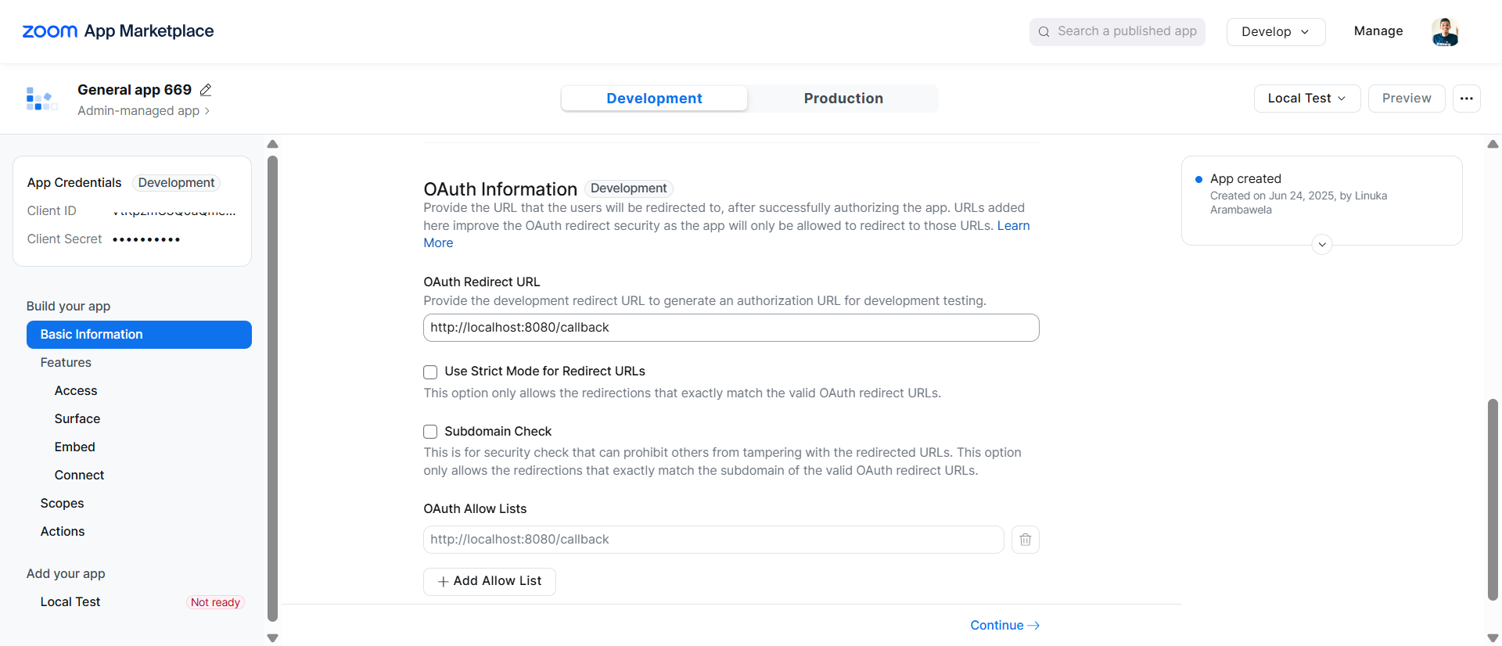The height and width of the screenshot is (646, 1502).
Task: Enable Use Strict Mode for Redirect URLs
Action: 430,371
